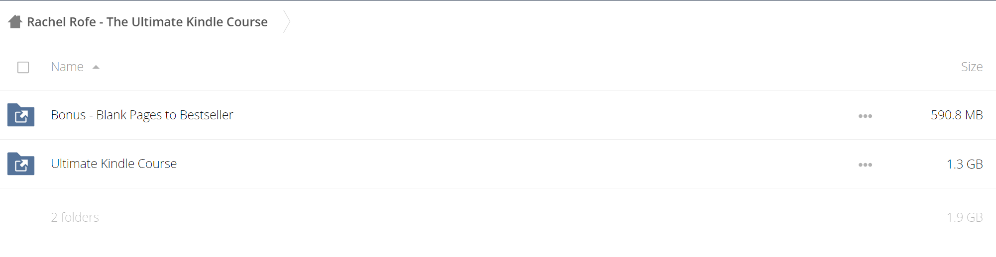Open the Rachel Rofe Ultimate Kindle Course breadcrumb

[x=147, y=22]
